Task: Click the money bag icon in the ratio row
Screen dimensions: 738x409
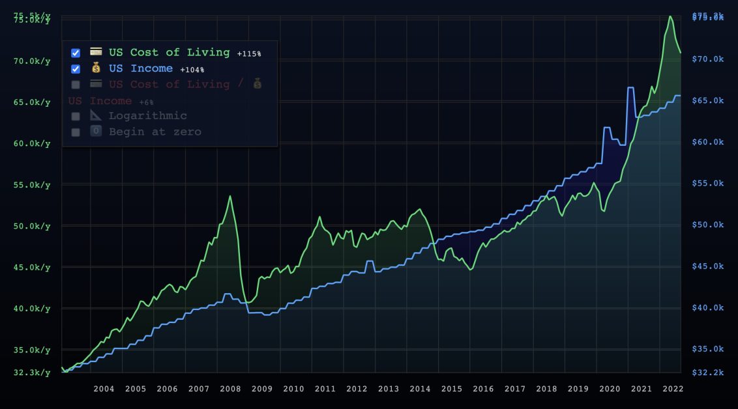Action: (x=257, y=84)
